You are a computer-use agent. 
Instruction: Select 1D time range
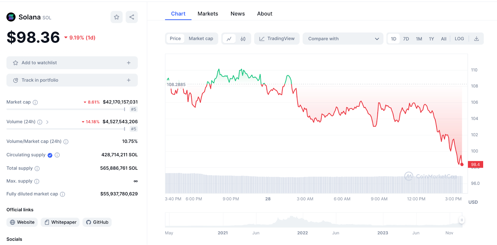tap(394, 39)
